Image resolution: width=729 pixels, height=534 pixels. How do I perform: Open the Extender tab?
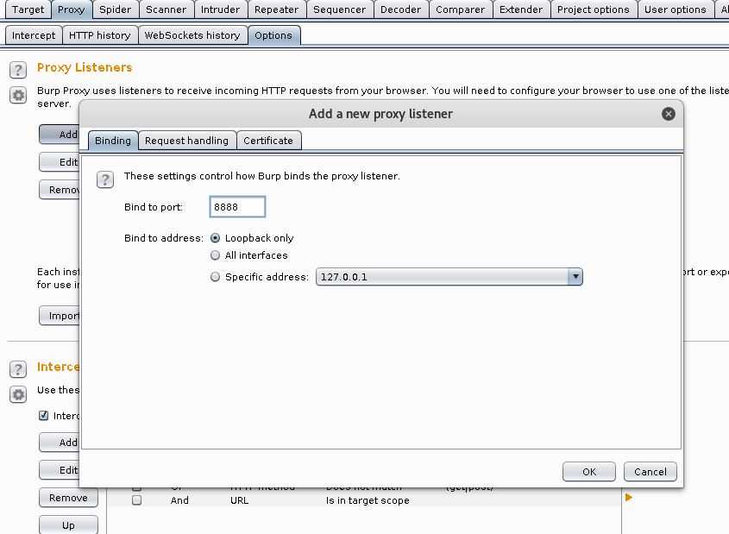[x=521, y=9]
